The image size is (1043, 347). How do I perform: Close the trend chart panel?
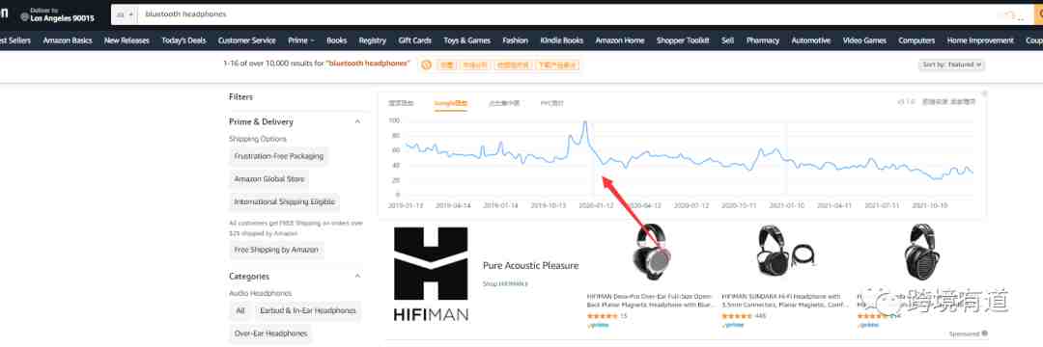[x=984, y=93]
